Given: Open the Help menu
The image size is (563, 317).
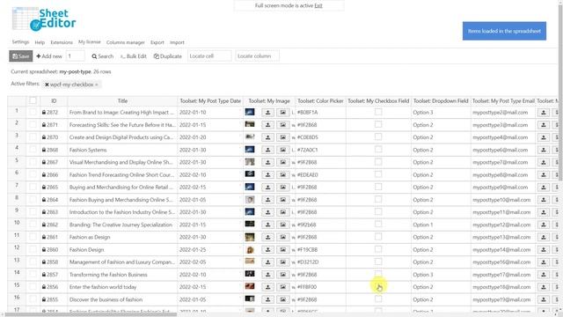Looking at the screenshot, I should click(x=40, y=42).
